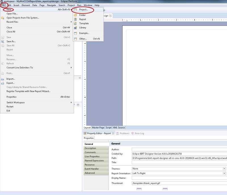Click the Import icon in File menu

[3, 79]
